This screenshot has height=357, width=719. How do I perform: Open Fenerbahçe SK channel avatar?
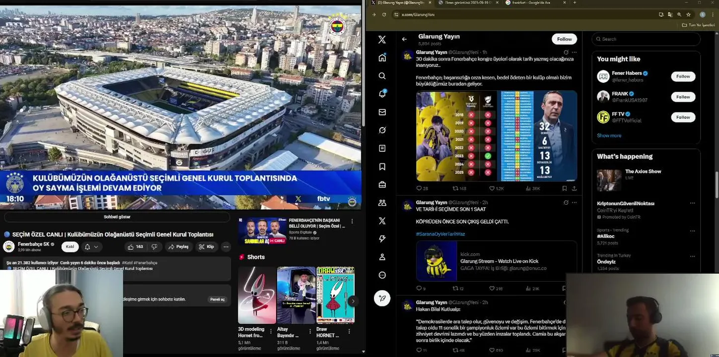(9, 246)
